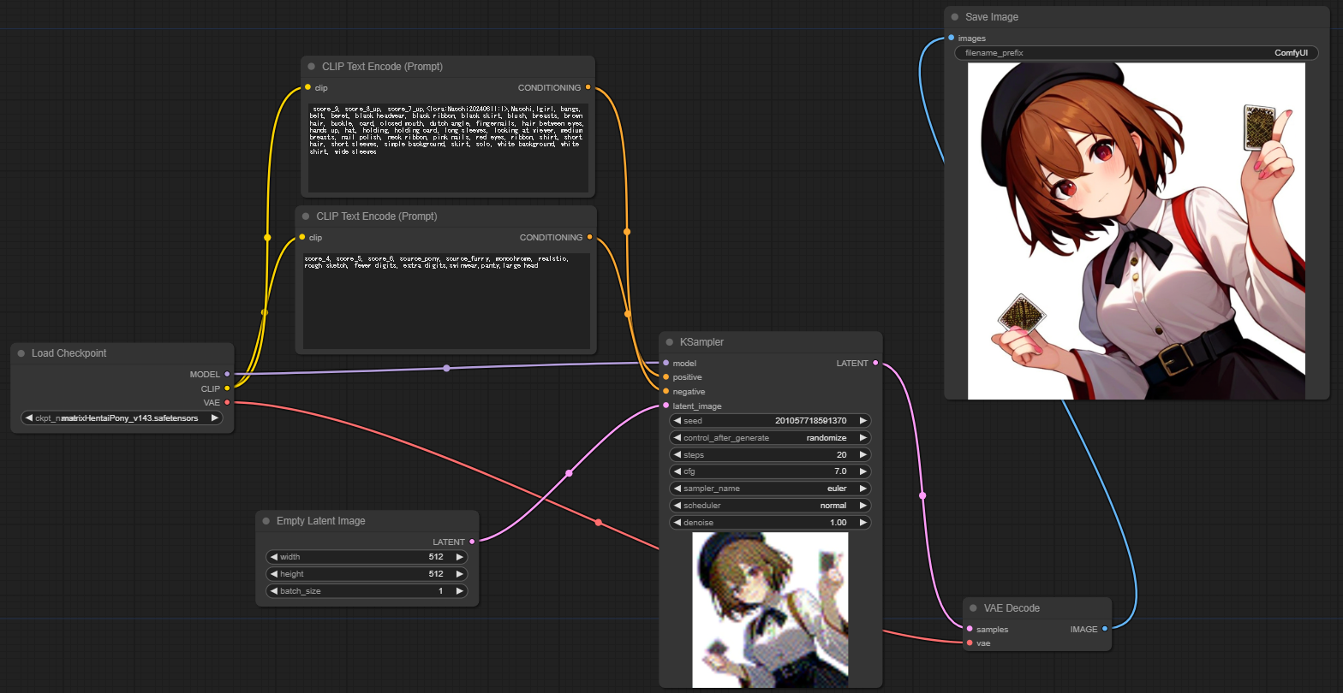
Task: Increase width using its right arrow
Action: (460, 557)
